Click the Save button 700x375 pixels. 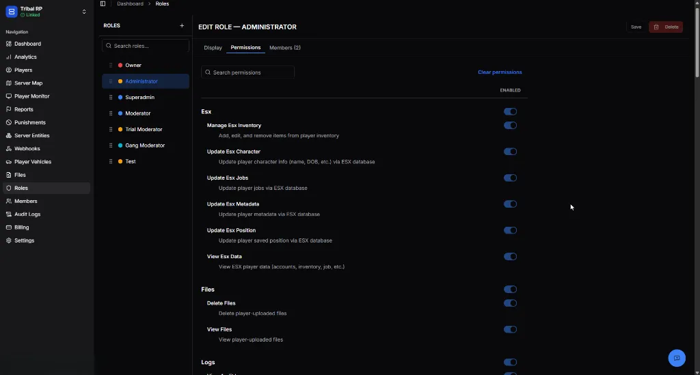tap(636, 27)
